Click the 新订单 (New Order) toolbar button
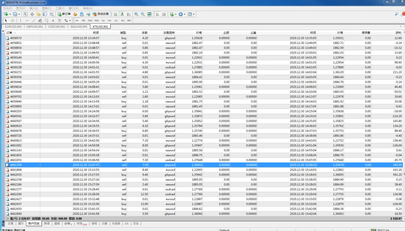 (64, 14)
